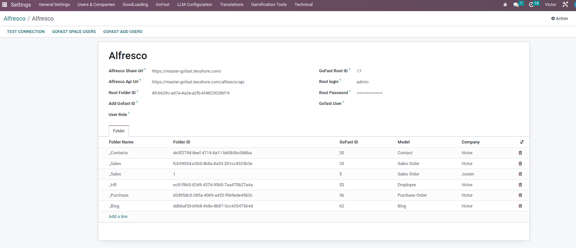Open the GoodLoading menu
The height and width of the screenshot is (248, 576).
pyautogui.click(x=135, y=5)
